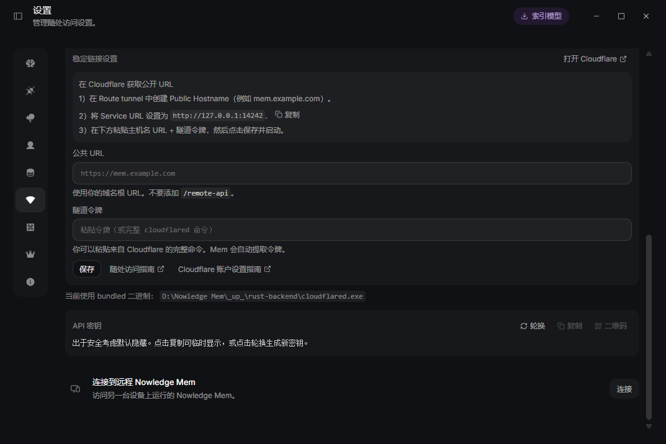Click 轮换 to rotate the API key
Viewport: 666px width, 444px height.
click(x=532, y=326)
